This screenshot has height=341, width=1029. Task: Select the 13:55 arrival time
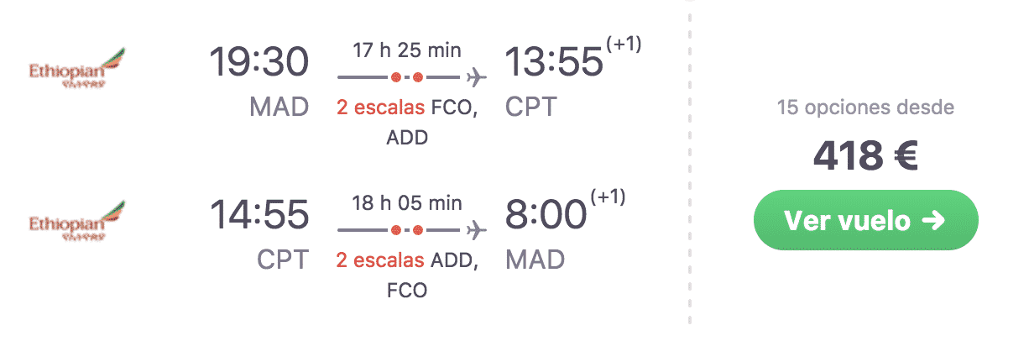[554, 63]
